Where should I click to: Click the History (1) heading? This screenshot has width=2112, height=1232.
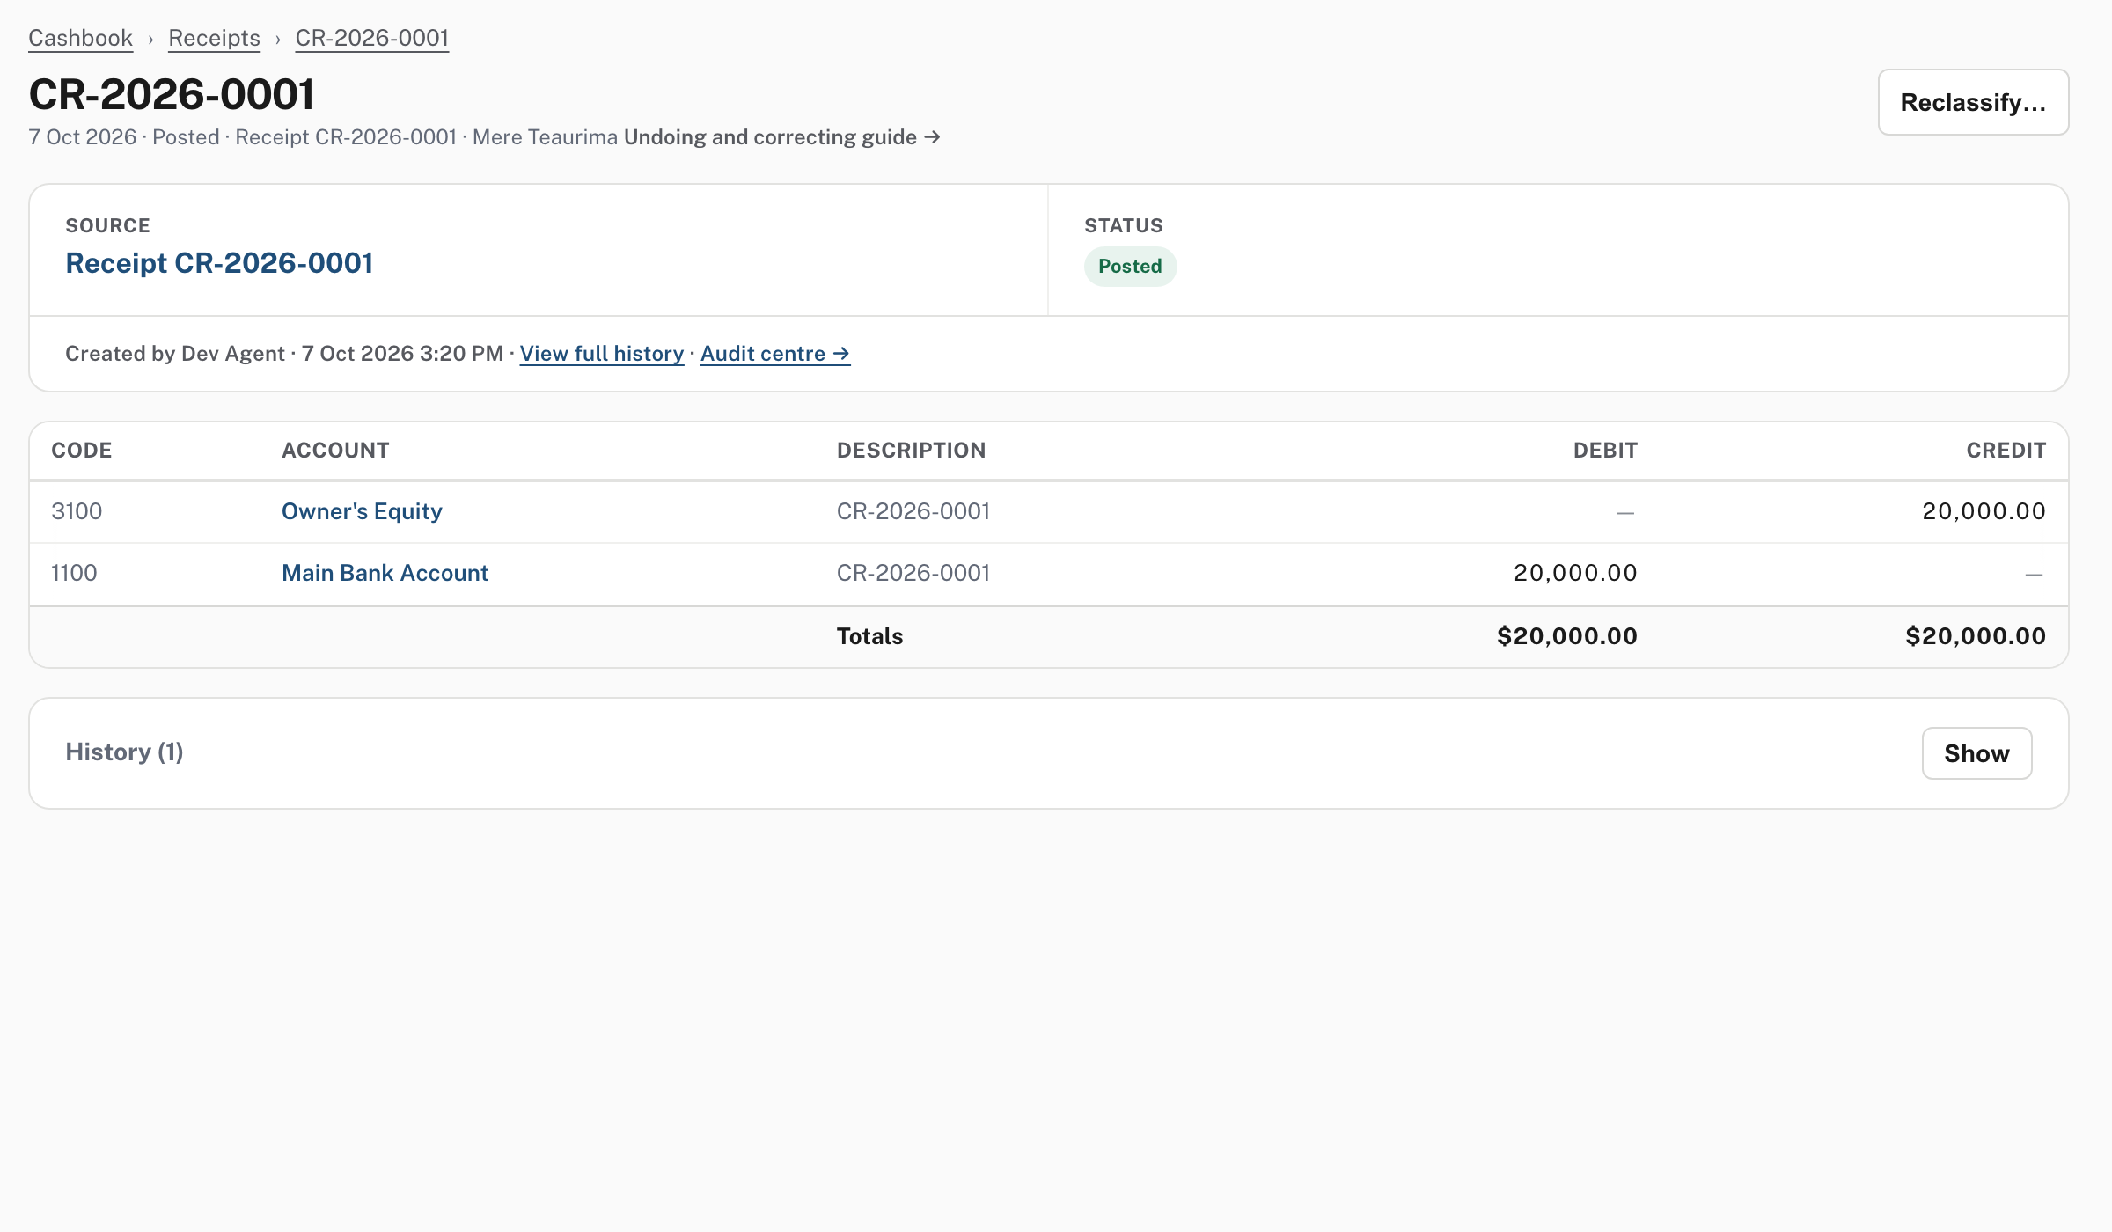124,752
